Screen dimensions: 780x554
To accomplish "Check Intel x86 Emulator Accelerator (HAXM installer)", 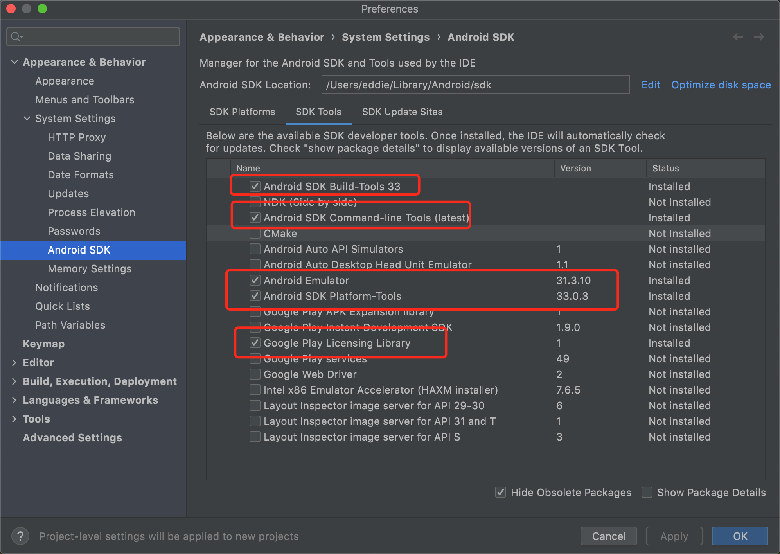I will pyautogui.click(x=255, y=390).
